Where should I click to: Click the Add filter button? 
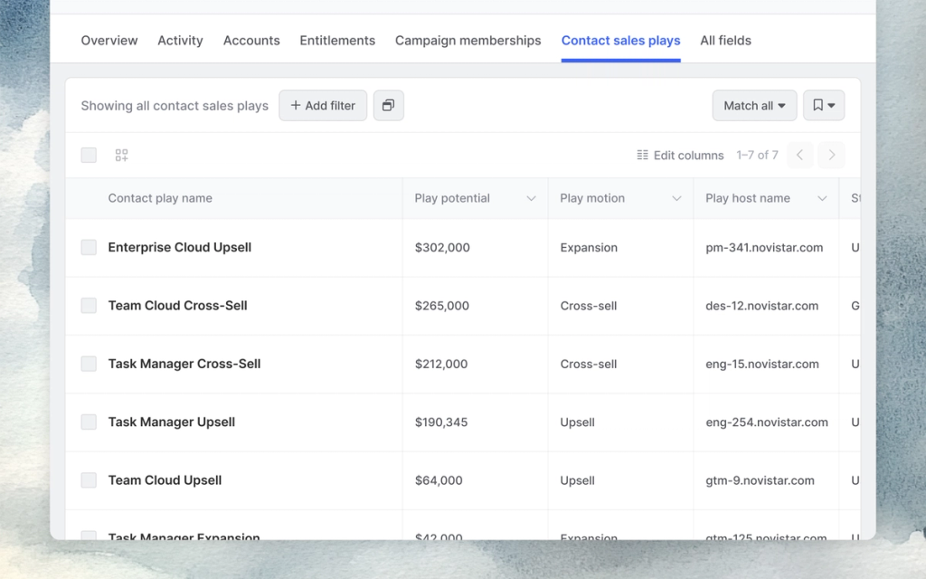click(322, 105)
